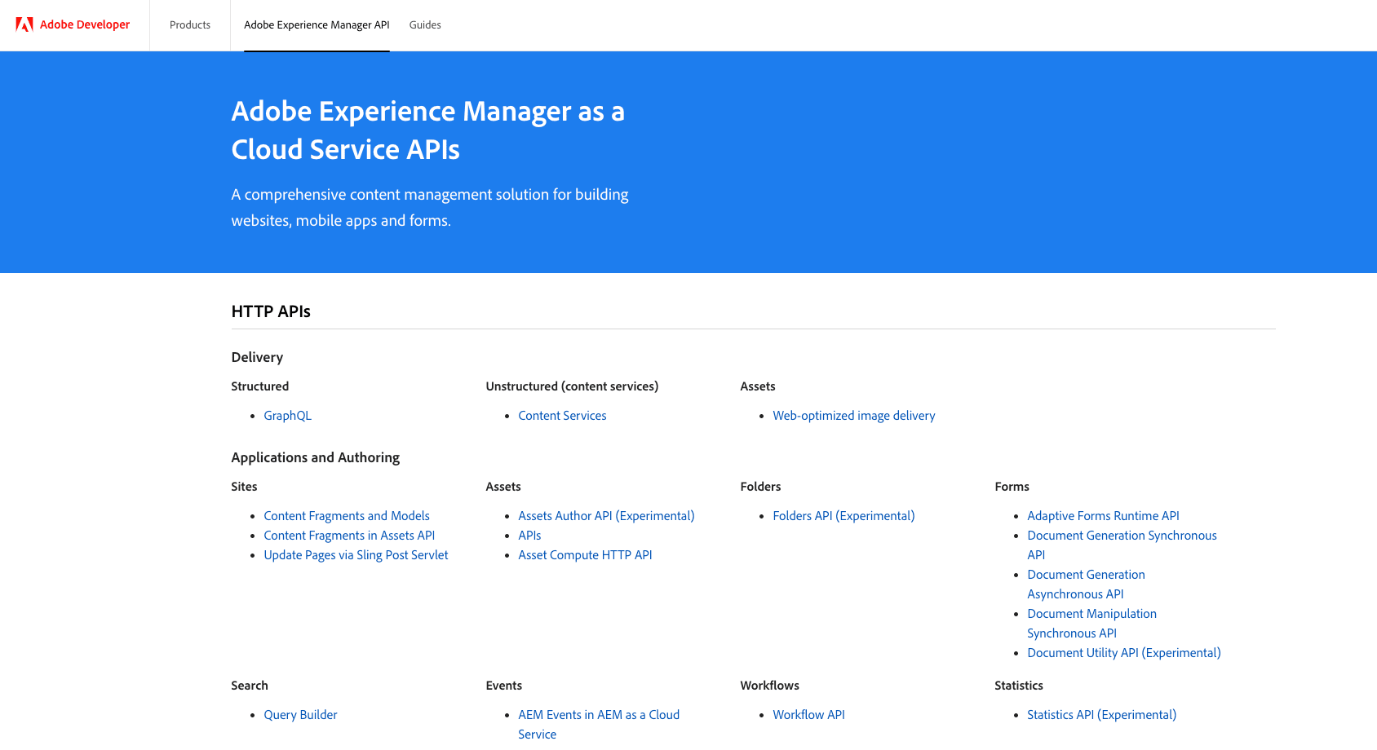The height and width of the screenshot is (750, 1377).
Task: Select the Adobe Experience Manager API tab
Action: [x=317, y=24]
